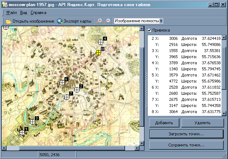Select map marker number 7

click(x=67, y=97)
